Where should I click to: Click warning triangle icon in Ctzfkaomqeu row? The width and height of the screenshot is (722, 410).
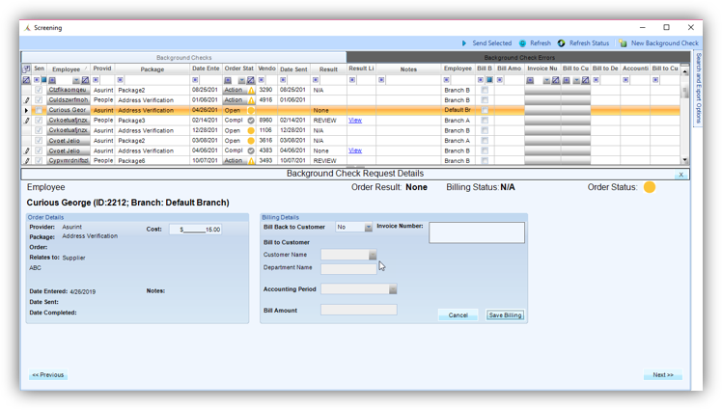(x=251, y=90)
